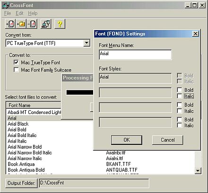The height and width of the screenshot is (193, 208).
Task: Click the add font file toolbar icon
Action: (x=10, y=24)
